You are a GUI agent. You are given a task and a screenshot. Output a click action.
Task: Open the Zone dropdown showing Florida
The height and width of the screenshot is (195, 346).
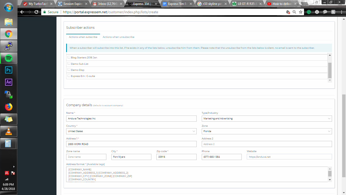(267, 131)
